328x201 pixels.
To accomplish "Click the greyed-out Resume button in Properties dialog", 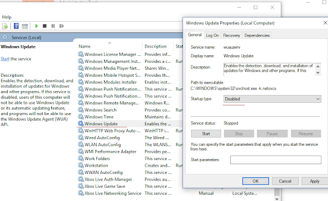I will coord(305,133).
